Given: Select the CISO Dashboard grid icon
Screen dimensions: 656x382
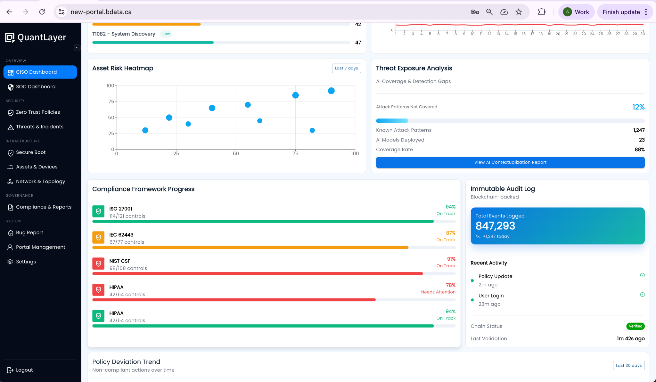Looking at the screenshot, I should click(11, 72).
